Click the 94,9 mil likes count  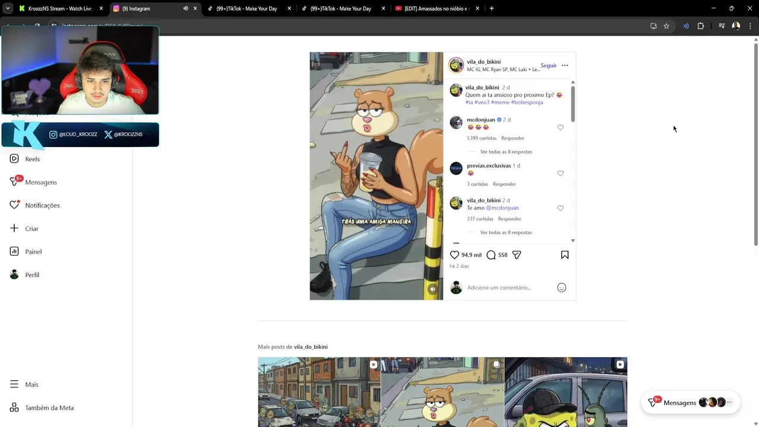click(471, 255)
